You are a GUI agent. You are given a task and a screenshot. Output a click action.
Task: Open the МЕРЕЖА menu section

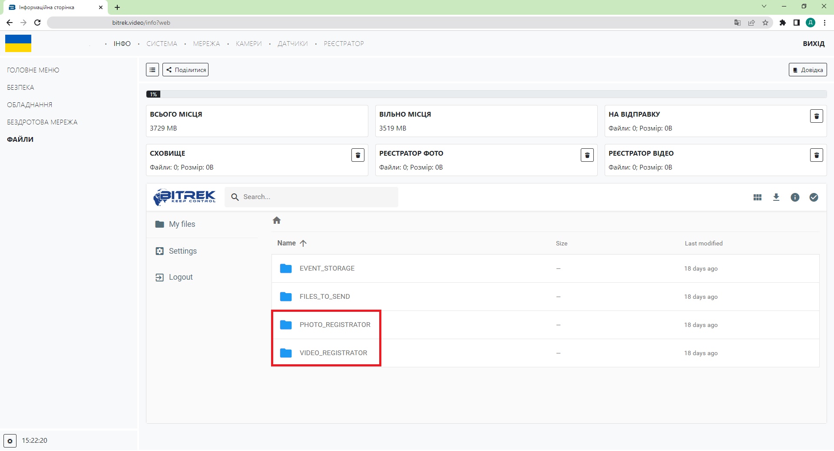206,44
